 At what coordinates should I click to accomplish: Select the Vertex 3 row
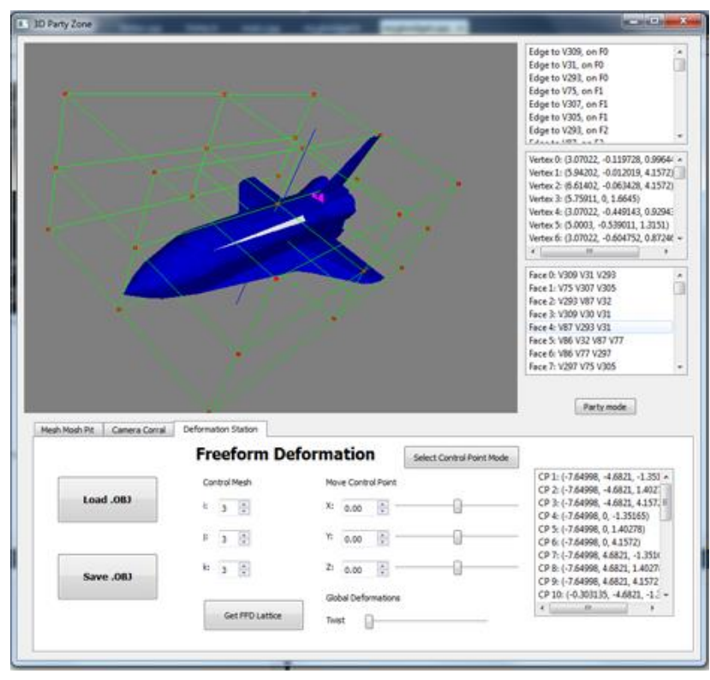click(600, 199)
